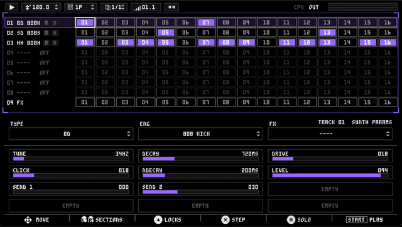Image resolution: width=402 pixels, height=227 pixels.
Task: Click the EMPTY slot below LEVEL
Action: coord(330,189)
